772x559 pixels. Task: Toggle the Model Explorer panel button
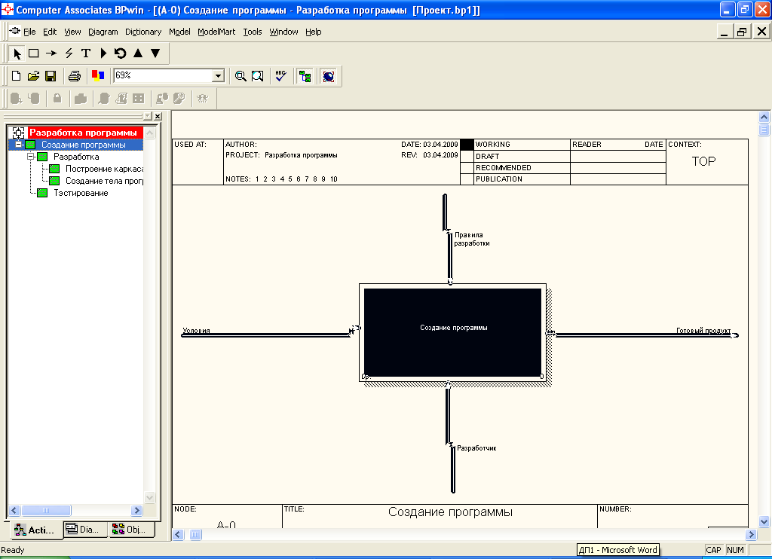tap(305, 76)
